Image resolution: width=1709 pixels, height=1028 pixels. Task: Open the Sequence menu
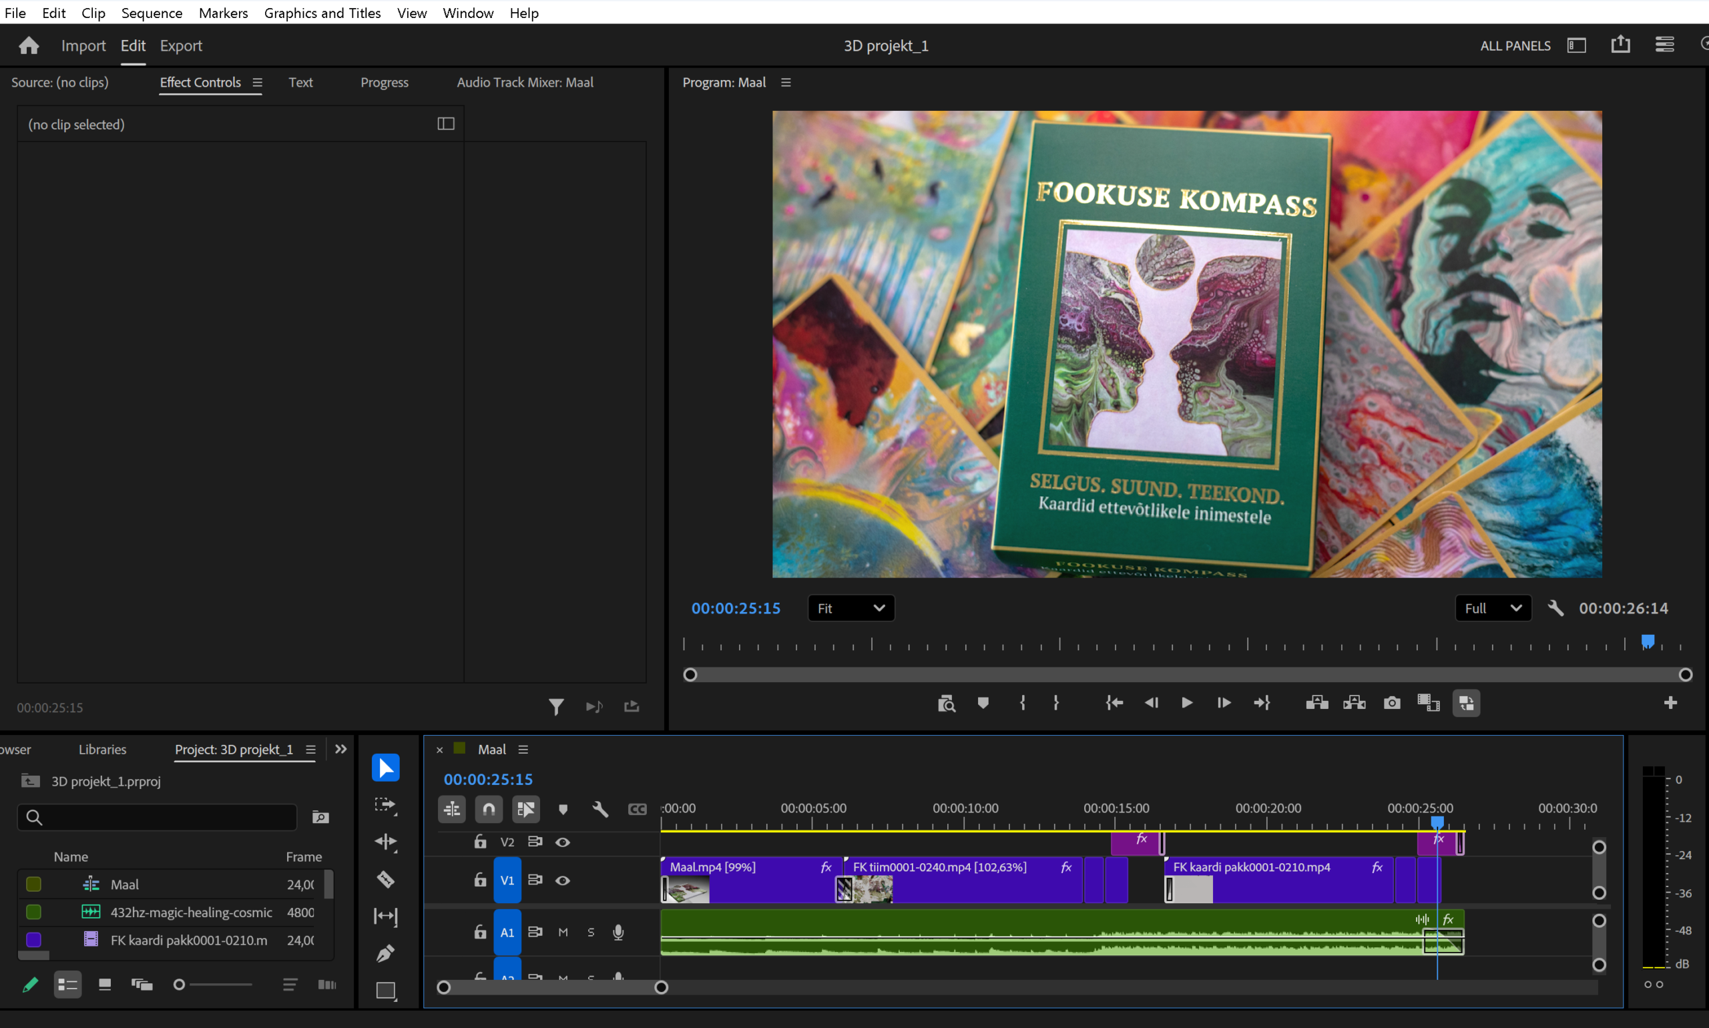coord(151,13)
